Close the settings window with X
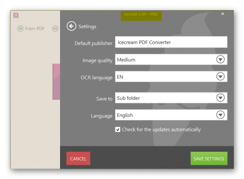244x179 pixels. [x=223, y=14]
